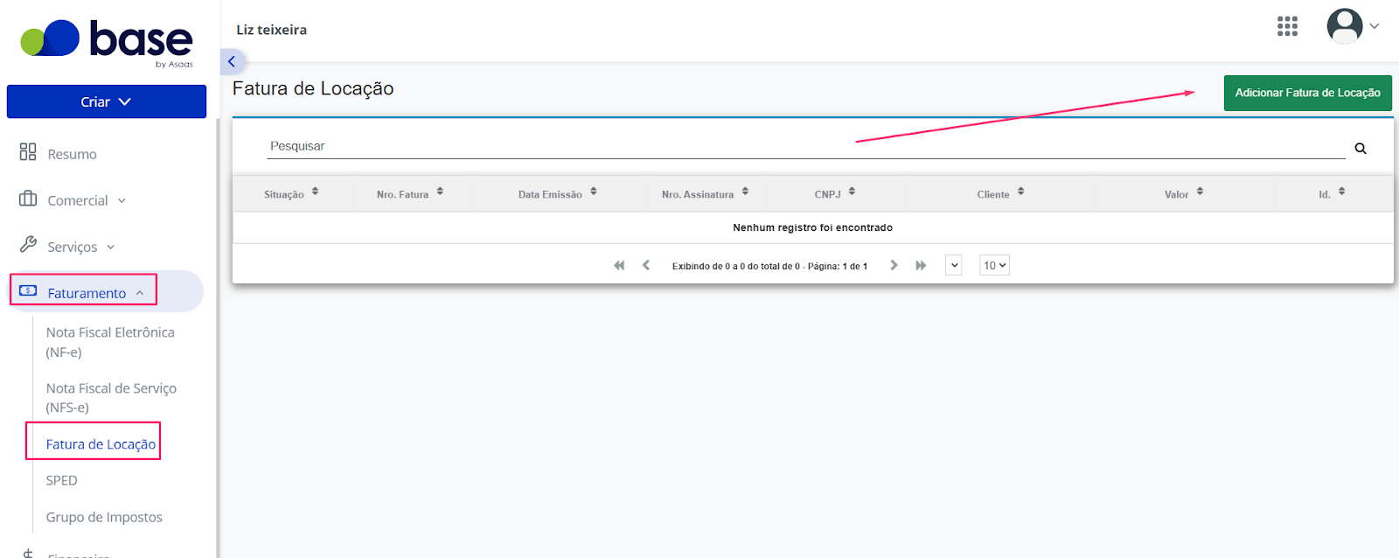1399x558 pixels.
Task: Open the apps grid icon
Action: [1287, 26]
